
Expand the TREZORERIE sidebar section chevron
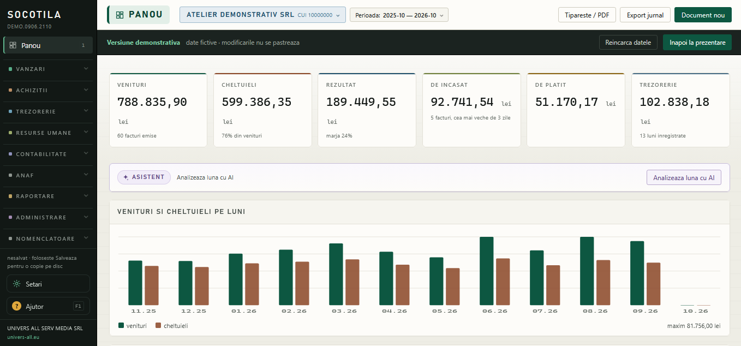86,111
